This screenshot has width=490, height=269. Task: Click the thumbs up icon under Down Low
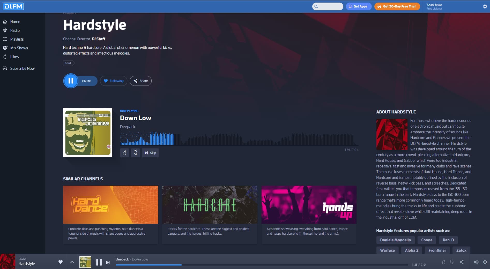124,153
